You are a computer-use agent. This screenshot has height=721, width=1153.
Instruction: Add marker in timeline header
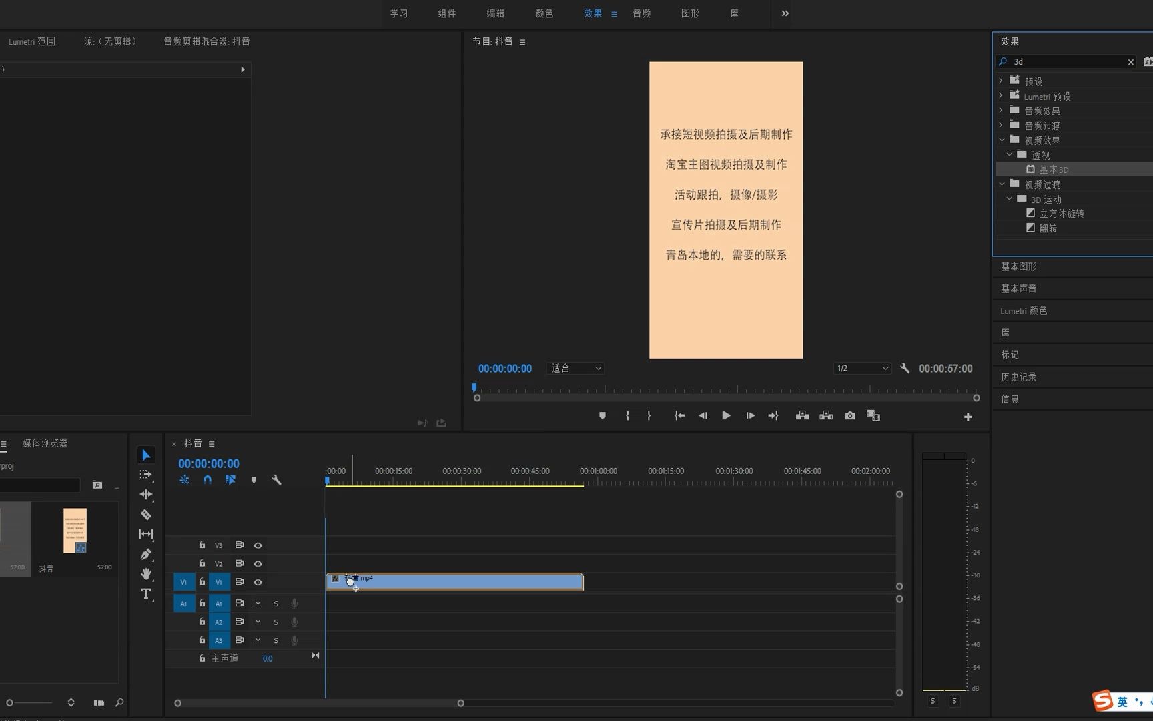254,480
